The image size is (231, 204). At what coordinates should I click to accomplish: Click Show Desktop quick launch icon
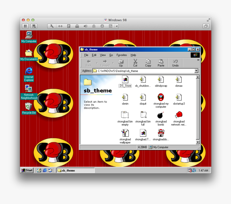pyautogui.click(x=39, y=170)
